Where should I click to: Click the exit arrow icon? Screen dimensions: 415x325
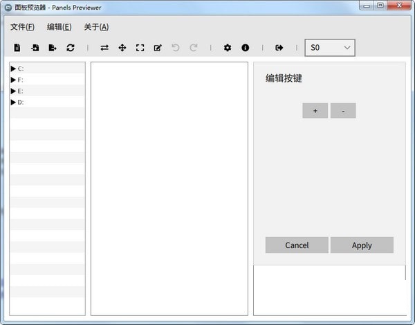pos(279,48)
